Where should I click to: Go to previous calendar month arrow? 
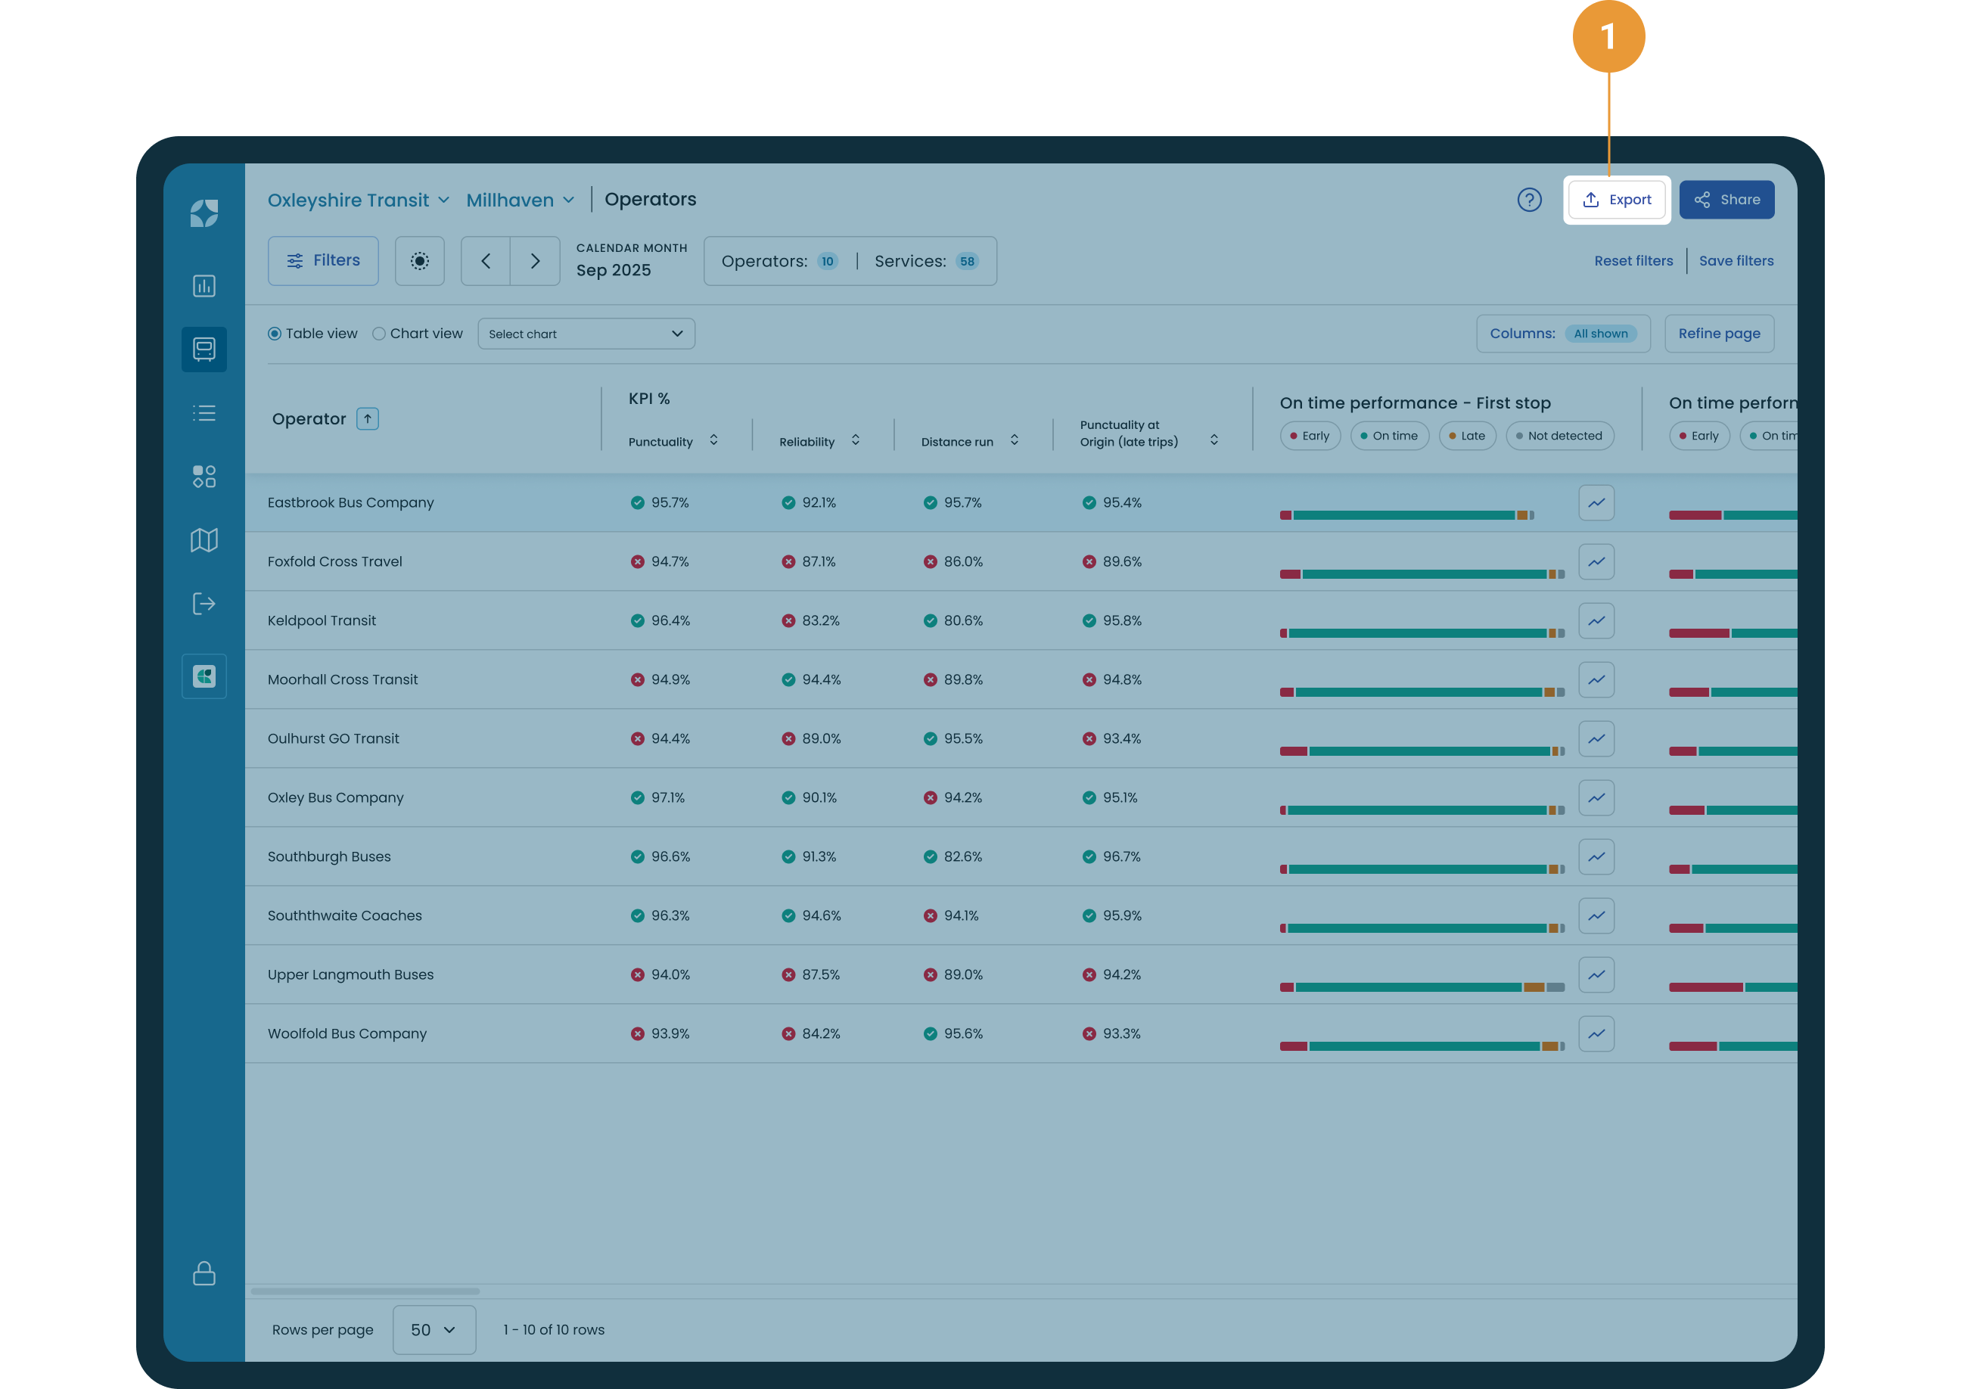click(x=486, y=261)
